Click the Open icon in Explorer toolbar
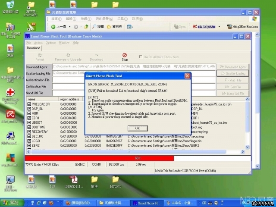This screenshot has width=276, height=207. tap(176, 27)
